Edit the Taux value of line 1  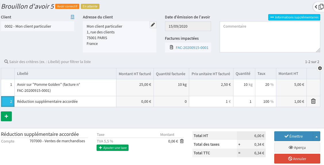tap(265, 85)
